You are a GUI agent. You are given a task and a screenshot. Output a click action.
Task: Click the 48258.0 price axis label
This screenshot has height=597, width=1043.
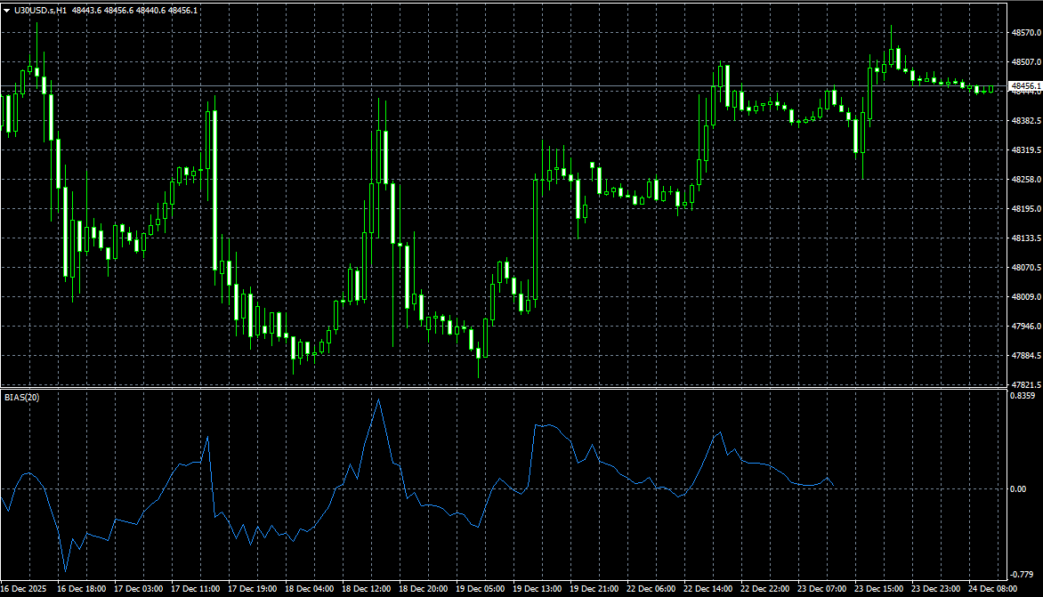click(x=1024, y=180)
